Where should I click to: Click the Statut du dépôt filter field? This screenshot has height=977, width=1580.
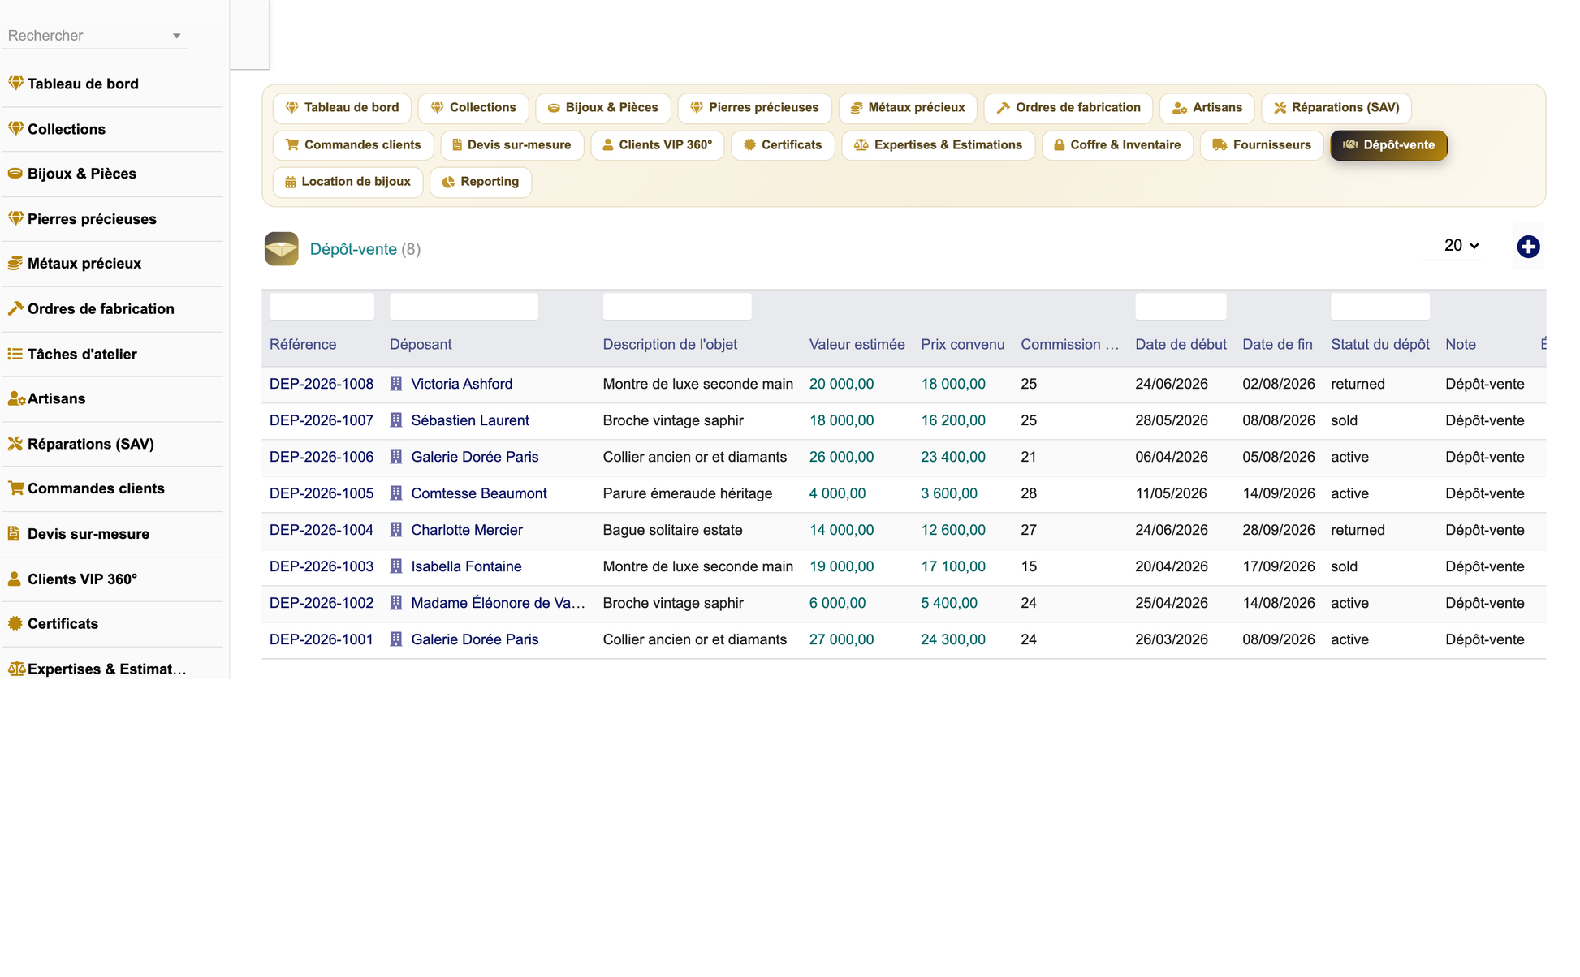click(x=1380, y=306)
